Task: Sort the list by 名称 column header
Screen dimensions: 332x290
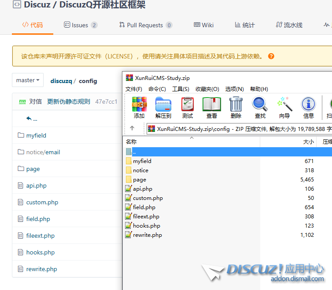Action: pyautogui.click(x=131, y=142)
